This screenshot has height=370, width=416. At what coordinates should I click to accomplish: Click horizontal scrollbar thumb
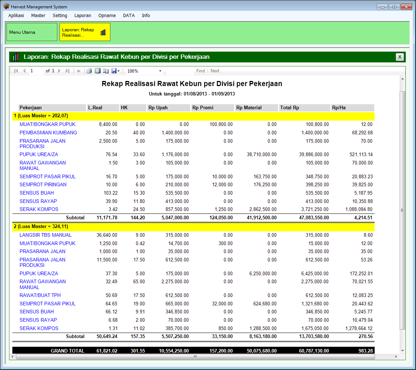pos(195,357)
